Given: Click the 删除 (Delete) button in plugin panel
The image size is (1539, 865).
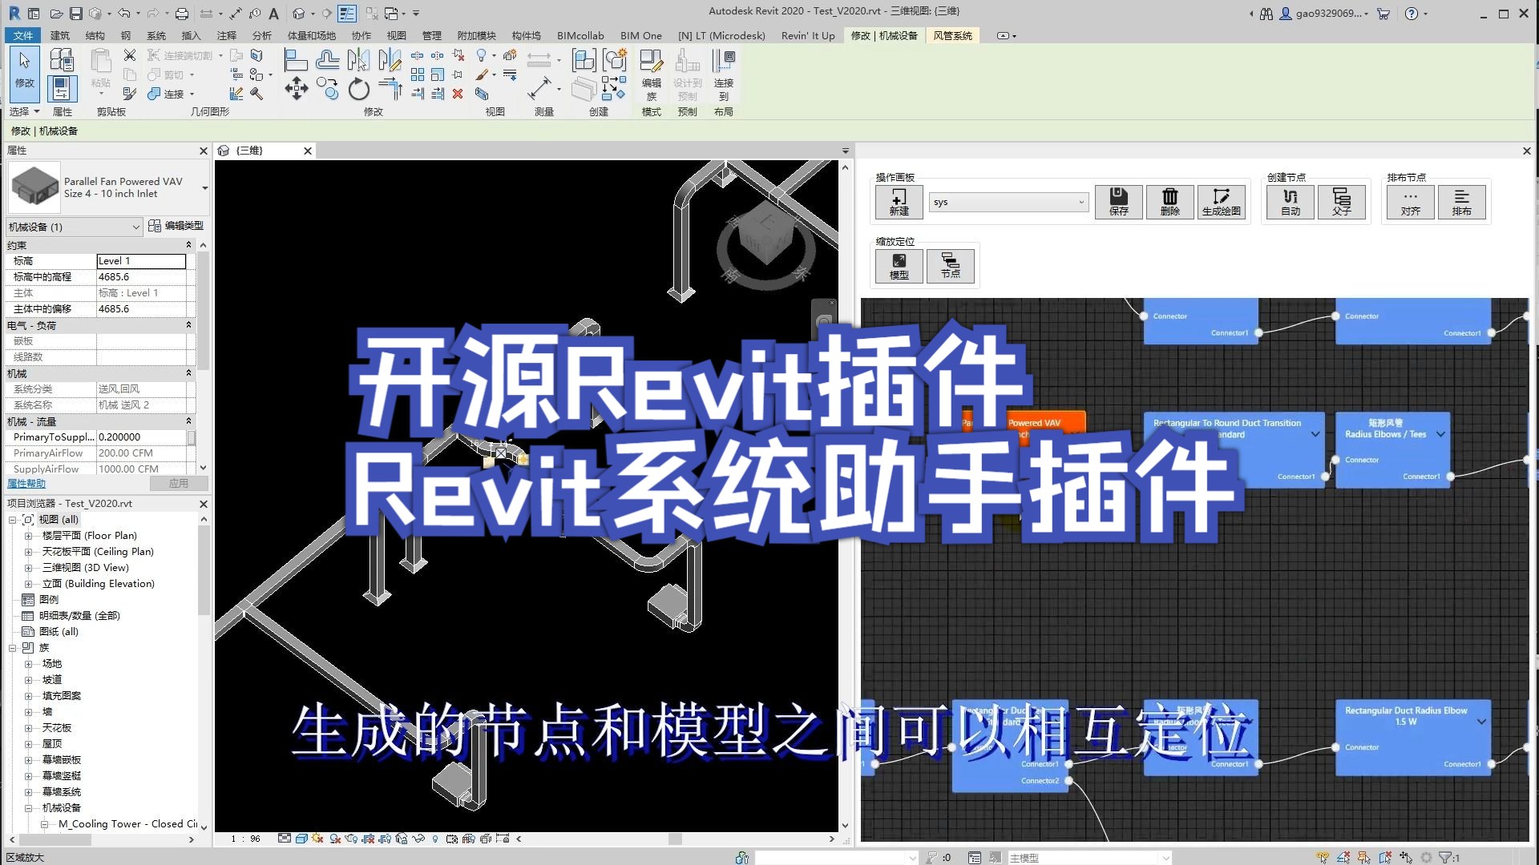Looking at the screenshot, I should click(x=1169, y=202).
